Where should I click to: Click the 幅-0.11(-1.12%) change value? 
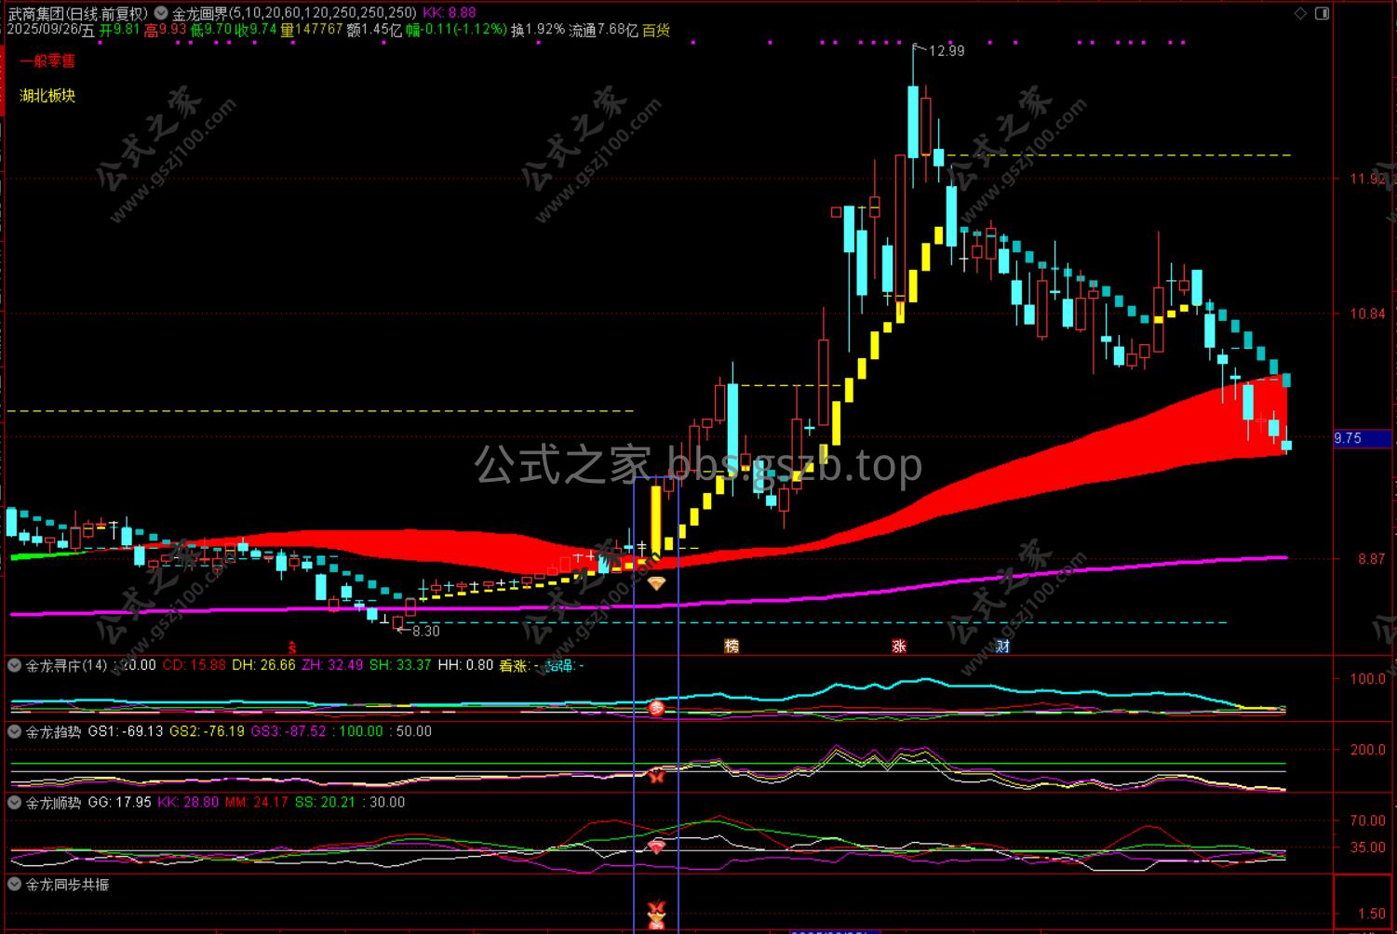click(x=456, y=30)
